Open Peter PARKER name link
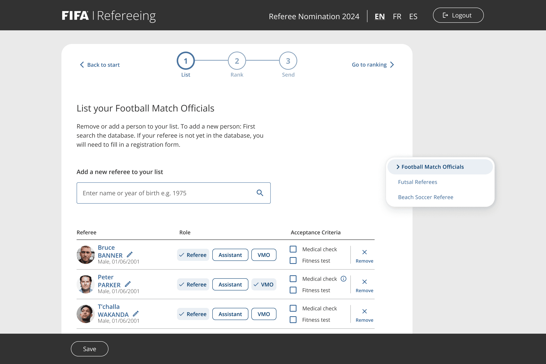546x364 pixels. (x=109, y=281)
